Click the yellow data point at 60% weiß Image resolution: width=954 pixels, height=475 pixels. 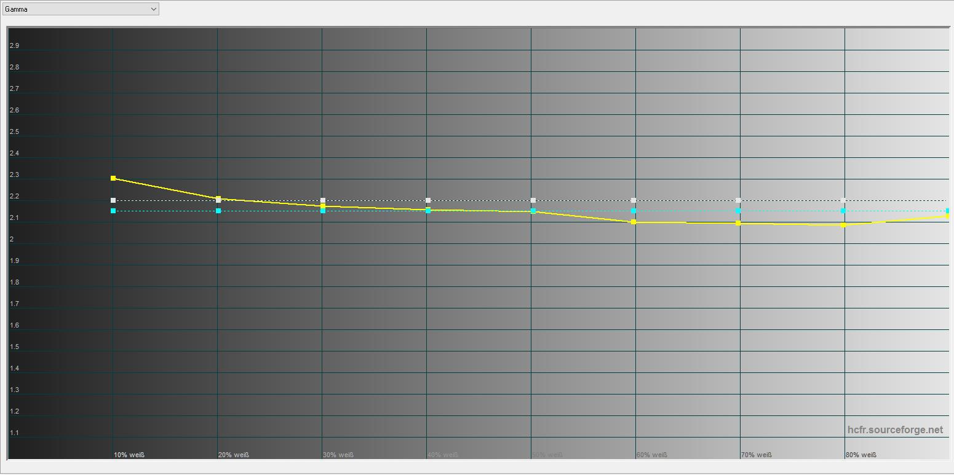(634, 222)
